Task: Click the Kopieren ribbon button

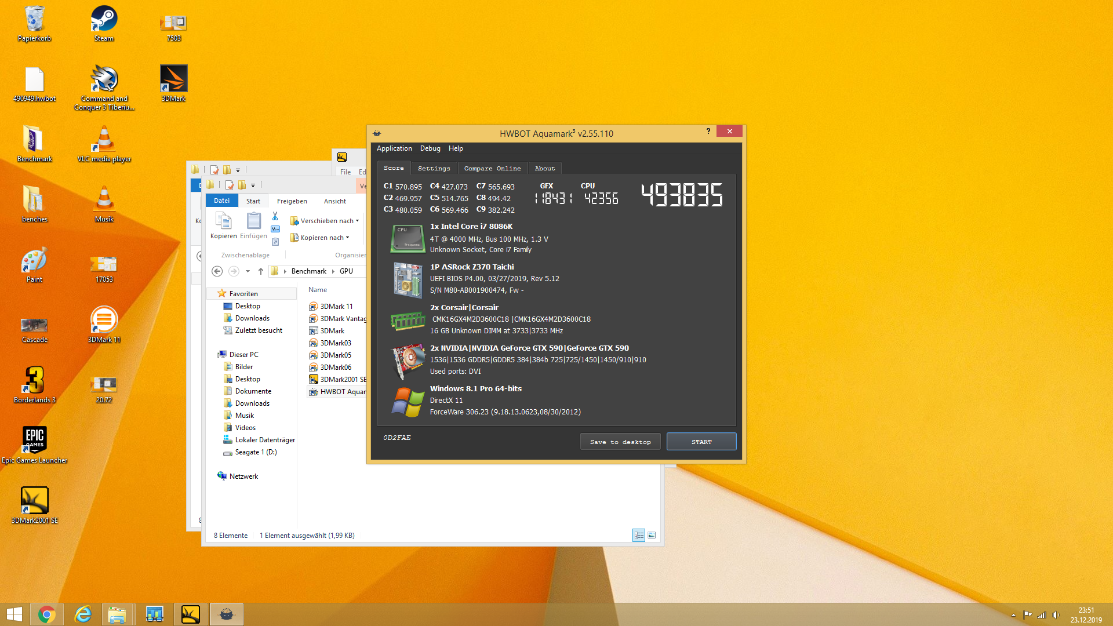Action: (x=223, y=225)
